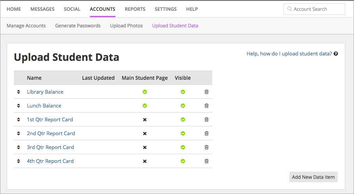Go to the HOME menu
The image size is (354, 194).
click(14, 9)
